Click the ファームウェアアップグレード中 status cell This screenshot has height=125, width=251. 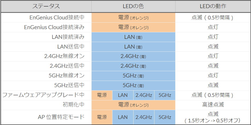pyautogui.click(x=43, y=95)
